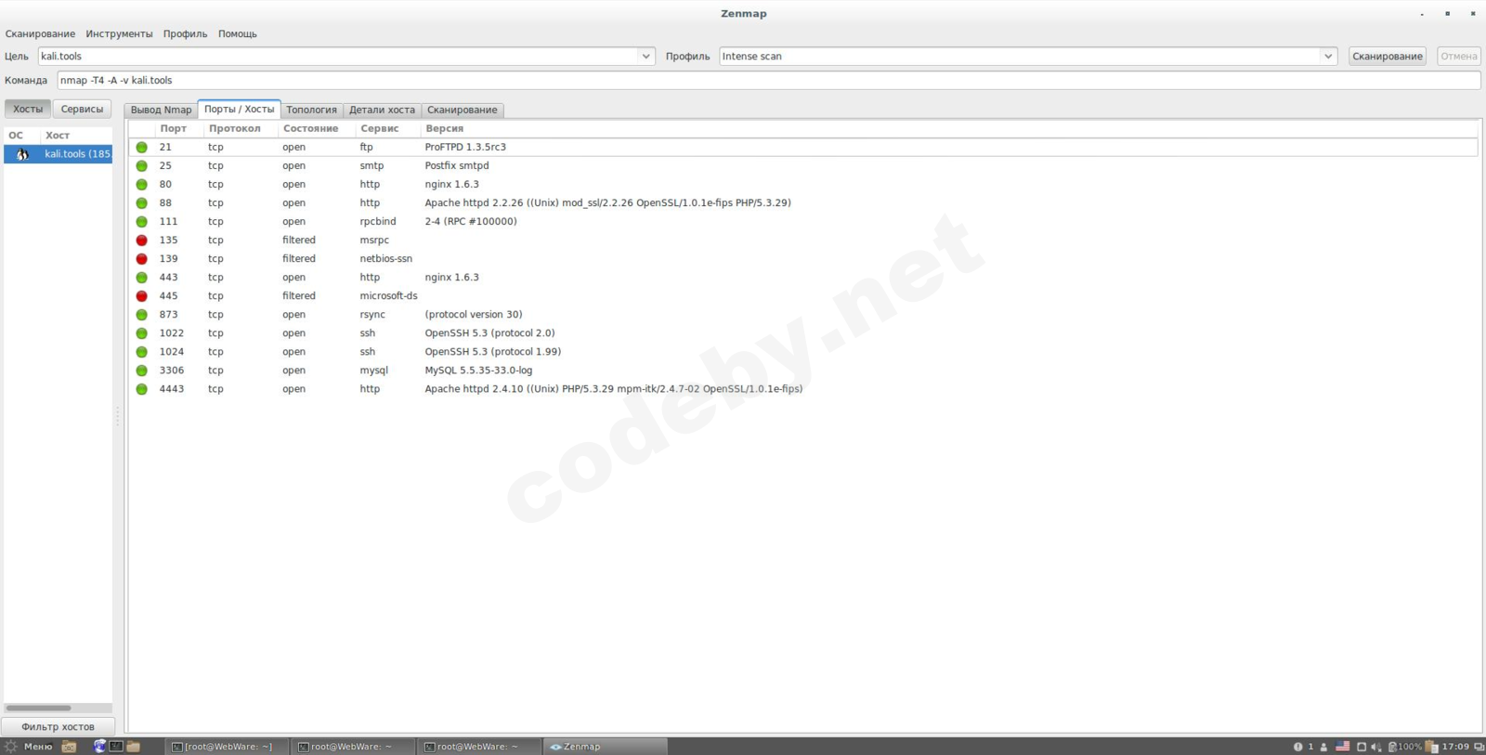The width and height of the screenshot is (1486, 755).
Task: Select kali.tools host in host list
Action: (58, 154)
